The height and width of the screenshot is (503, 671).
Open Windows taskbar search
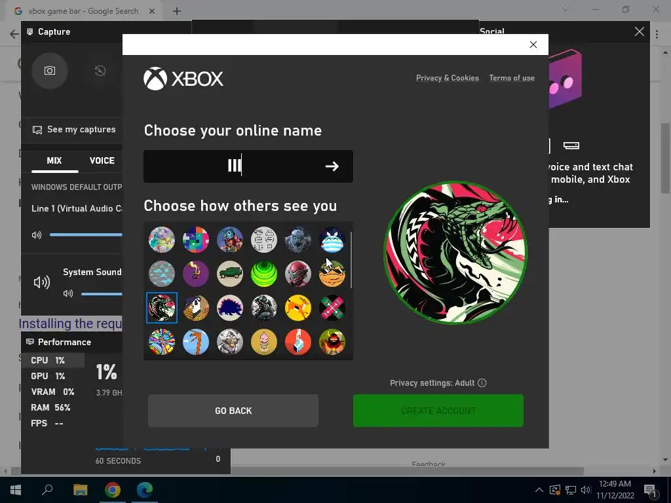47,490
